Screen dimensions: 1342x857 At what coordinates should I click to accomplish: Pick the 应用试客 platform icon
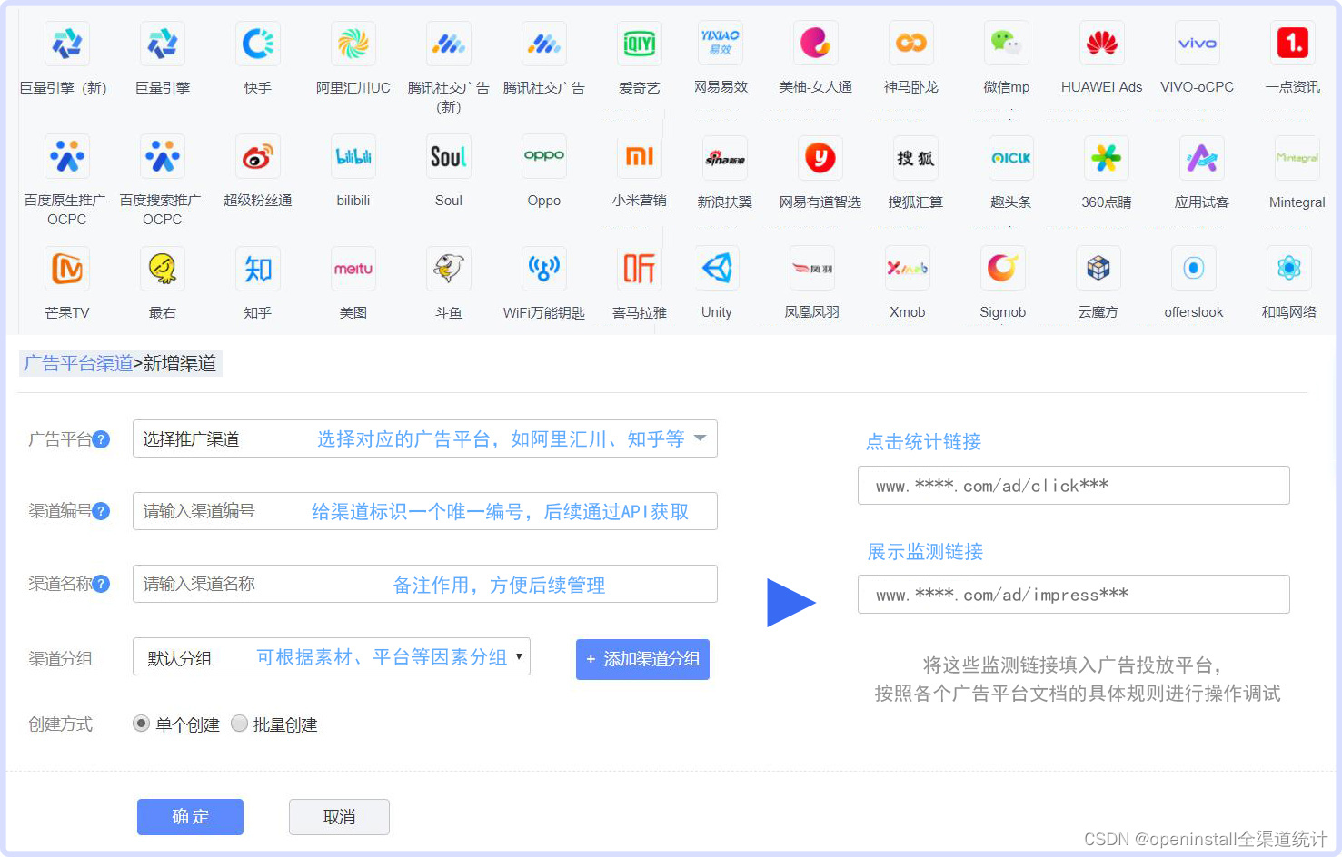point(1202,158)
